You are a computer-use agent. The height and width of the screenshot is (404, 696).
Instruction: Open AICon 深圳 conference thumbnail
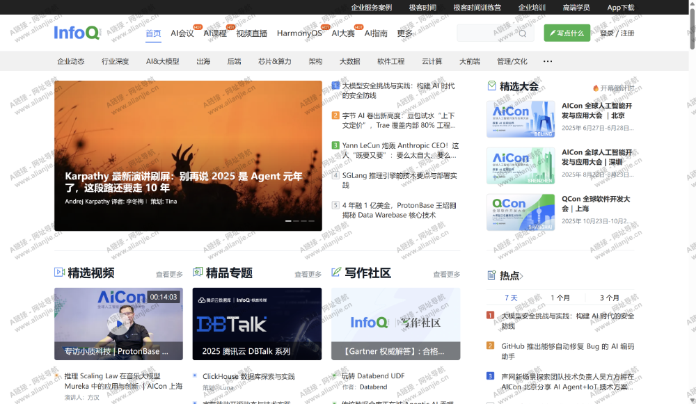tap(521, 166)
